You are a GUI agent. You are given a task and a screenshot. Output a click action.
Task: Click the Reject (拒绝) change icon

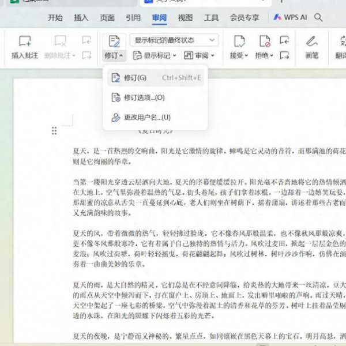[x=264, y=41]
